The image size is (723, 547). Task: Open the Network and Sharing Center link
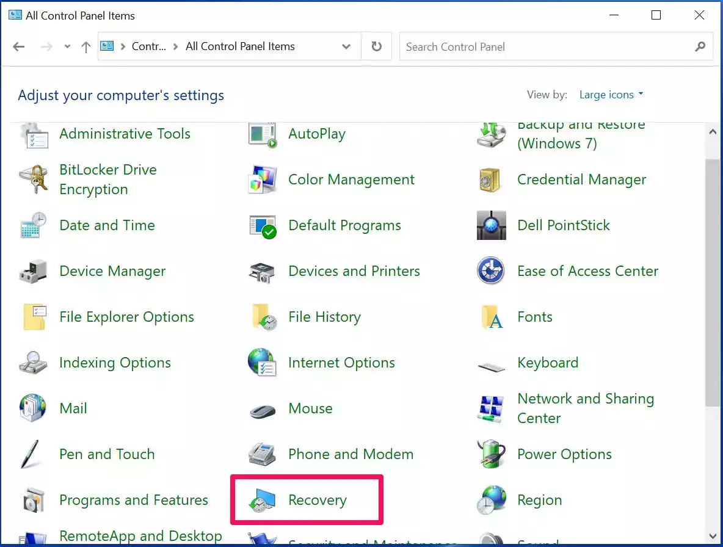(585, 408)
